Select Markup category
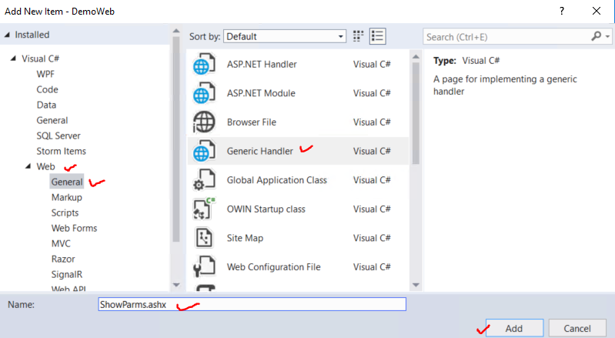 pos(67,197)
